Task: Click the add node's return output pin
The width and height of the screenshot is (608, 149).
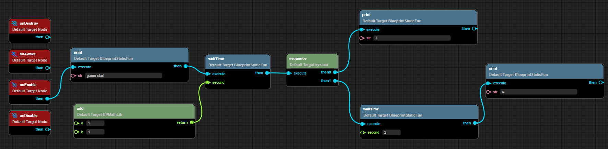Action: pos(192,122)
